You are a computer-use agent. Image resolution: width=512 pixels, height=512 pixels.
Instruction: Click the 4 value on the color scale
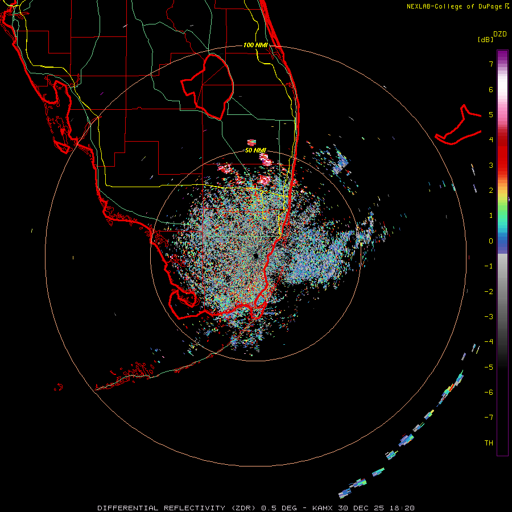pos(491,140)
